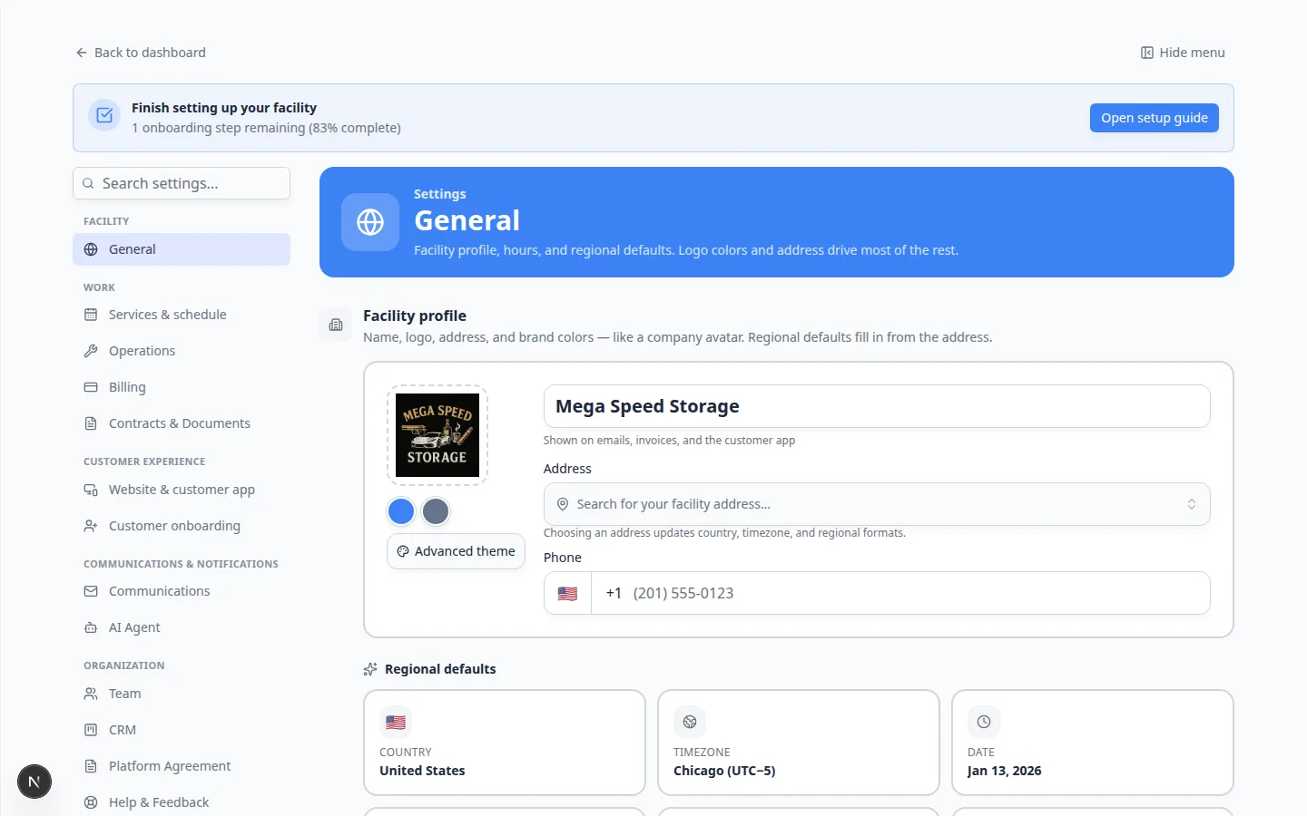Select Website & customer app

(x=182, y=490)
